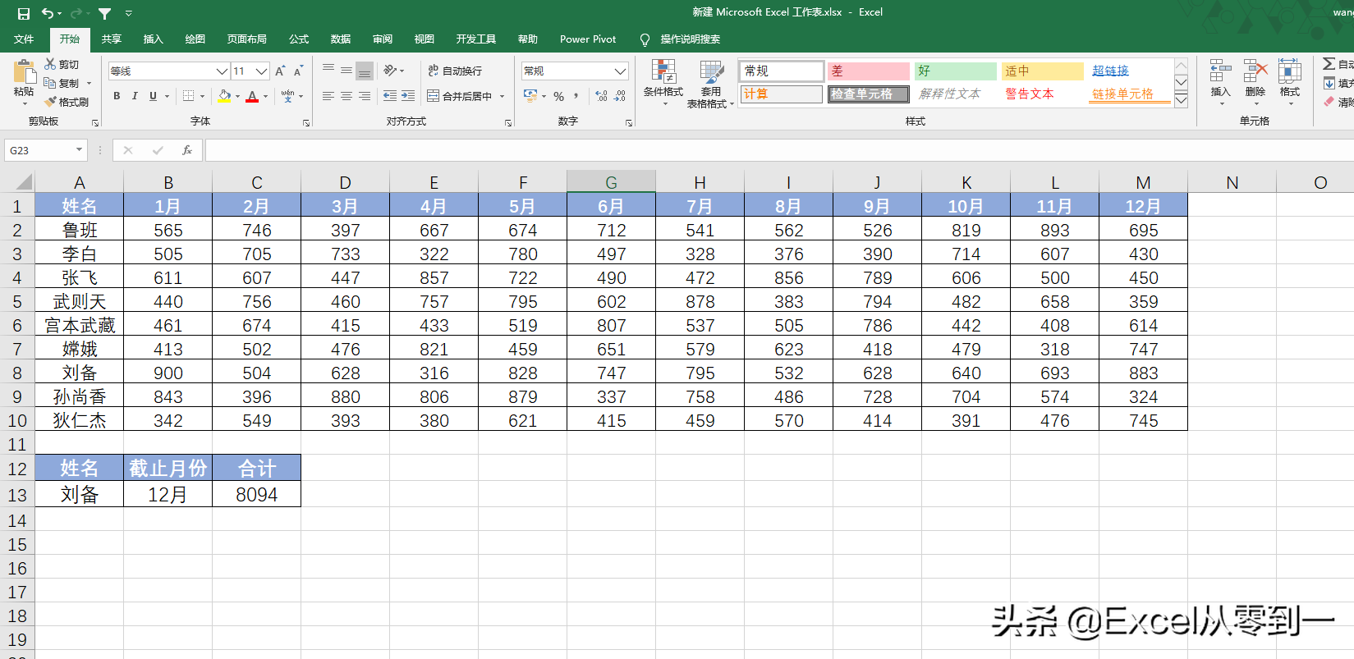Toggle bottom vertical alignment
Viewport: 1354px width, 659px height.
[x=365, y=71]
